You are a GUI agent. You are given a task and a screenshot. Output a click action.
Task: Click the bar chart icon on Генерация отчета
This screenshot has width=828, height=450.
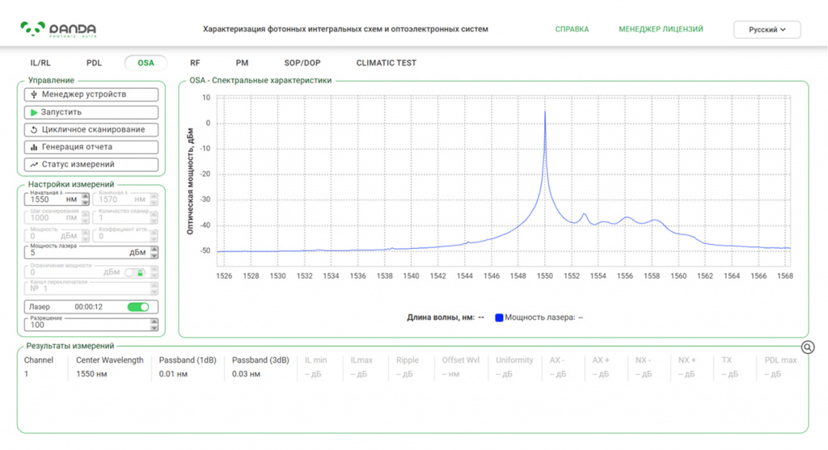click(34, 147)
